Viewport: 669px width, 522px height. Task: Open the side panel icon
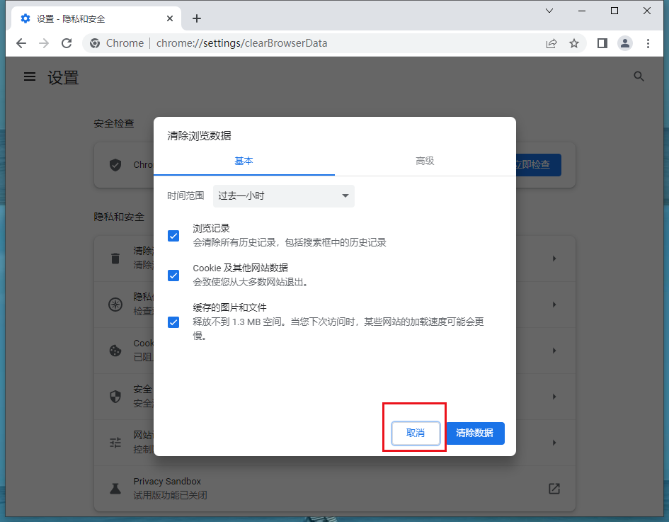(602, 43)
